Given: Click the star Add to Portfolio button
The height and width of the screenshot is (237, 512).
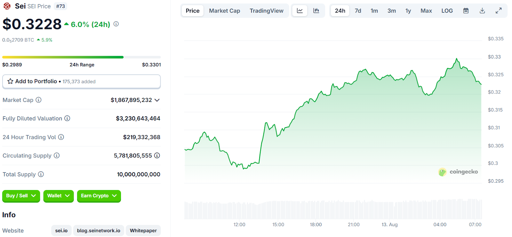Looking at the screenshot, I should pyautogui.click(x=81, y=81).
